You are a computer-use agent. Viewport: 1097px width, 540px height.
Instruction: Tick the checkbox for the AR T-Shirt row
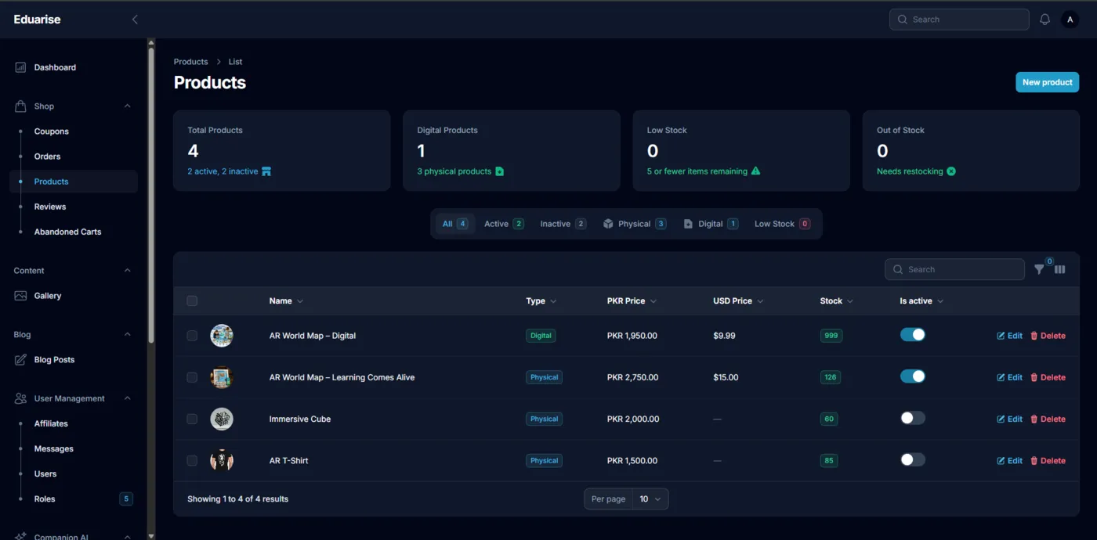192,460
